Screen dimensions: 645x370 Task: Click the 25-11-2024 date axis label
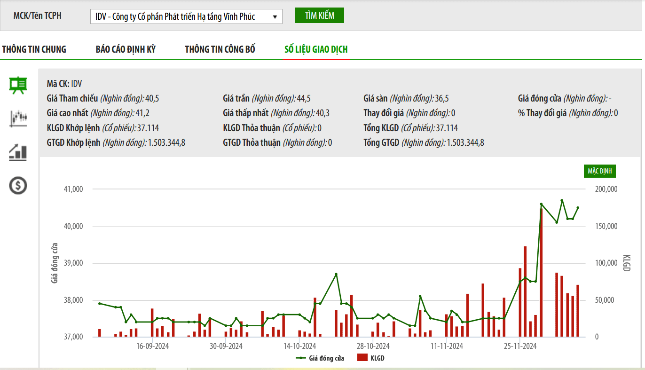(520, 346)
